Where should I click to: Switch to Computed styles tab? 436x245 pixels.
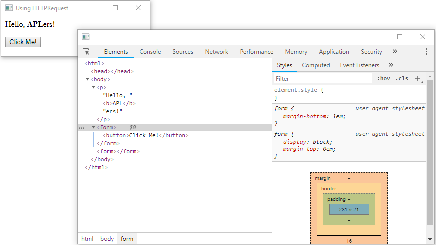point(316,65)
